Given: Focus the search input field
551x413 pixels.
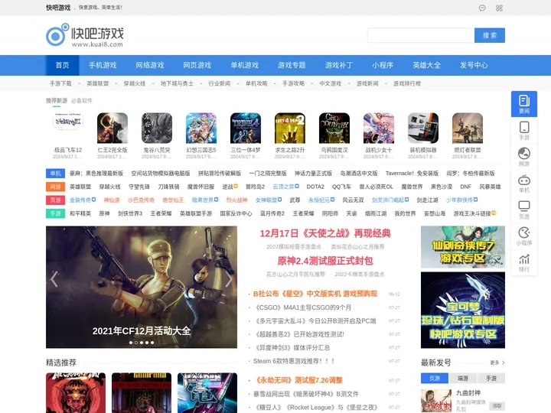Looking at the screenshot, I should click(x=421, y=35).
